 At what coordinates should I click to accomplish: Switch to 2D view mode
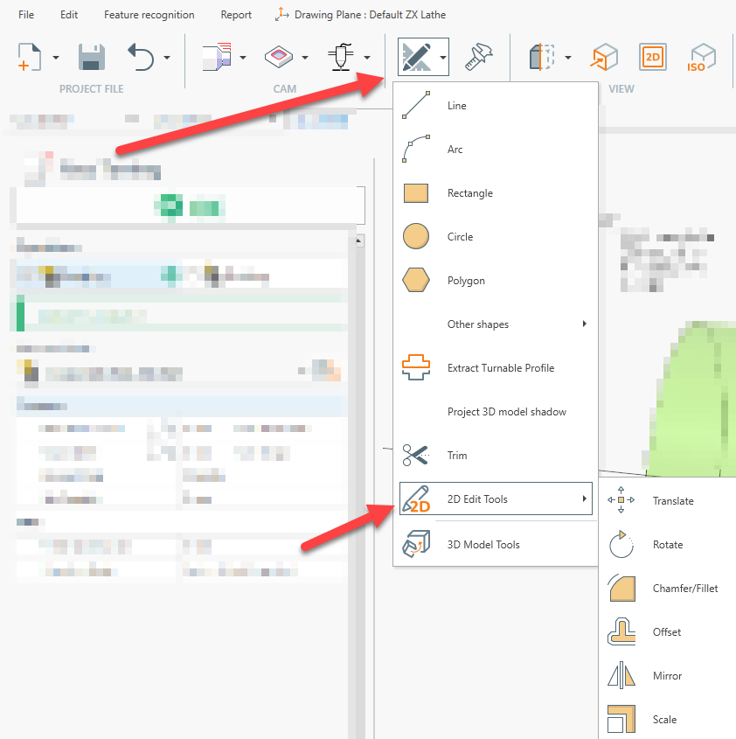pyautogui.click(x=652, y=58)
